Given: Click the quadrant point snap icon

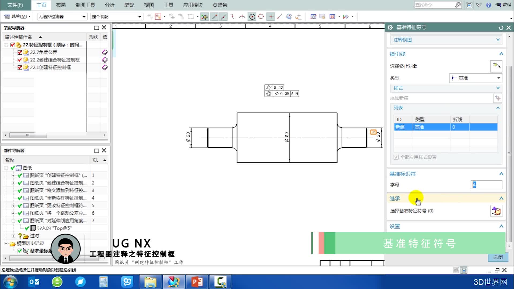Looking at the screenshot, I should (x=261, y=17).
